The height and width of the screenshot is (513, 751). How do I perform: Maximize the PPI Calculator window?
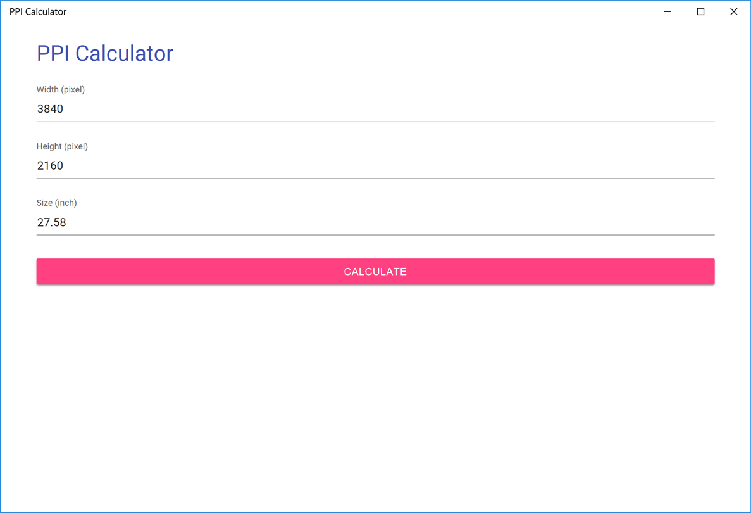[x=700, y=12]
